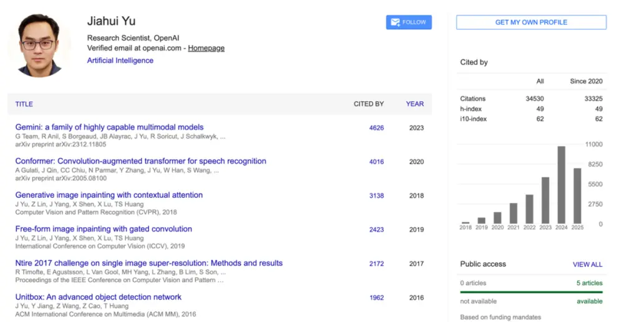This screenshot has height=322, width=624.
Task: View the 4016 citations for Conformer
Action: [x=376, y=162]
